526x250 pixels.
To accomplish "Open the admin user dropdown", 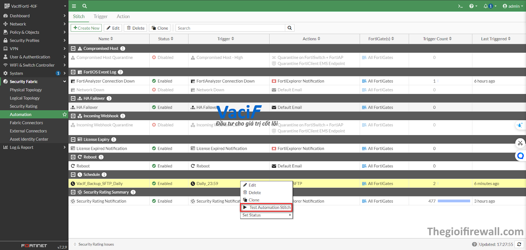I will (513, 6).
